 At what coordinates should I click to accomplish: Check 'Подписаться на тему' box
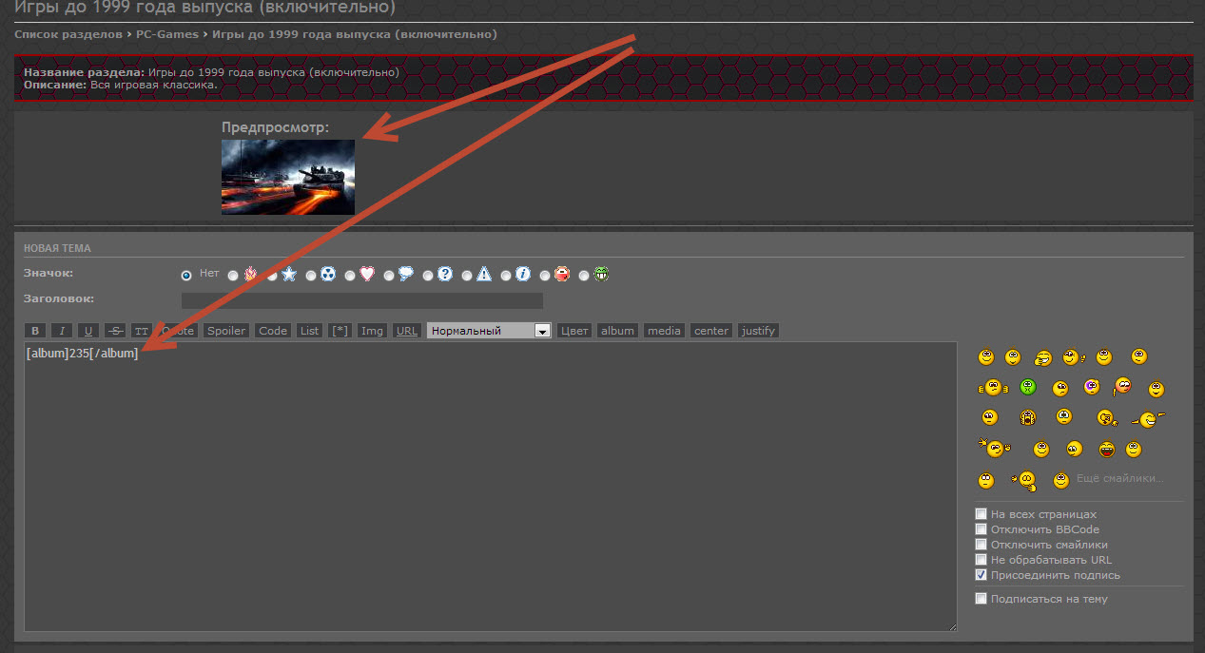(981, 599)
